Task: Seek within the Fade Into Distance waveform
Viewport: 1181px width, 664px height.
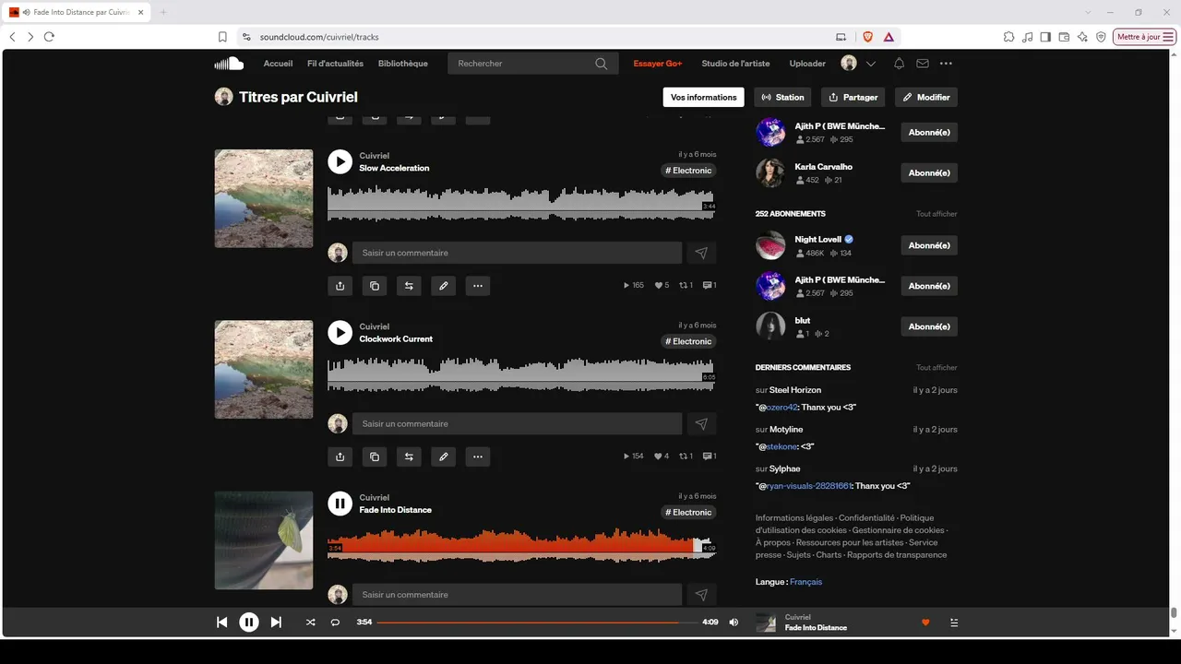Action: [x=521, y=544]
